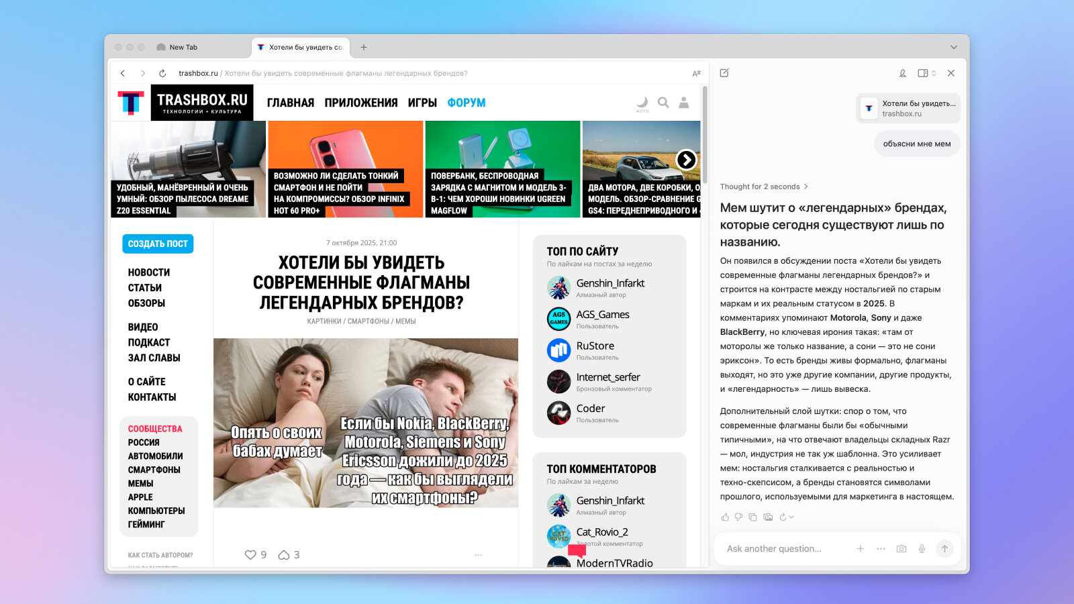Click the thumbs down feedback icon
This screenshot has height=604, width=1074.
pos(738,517)
